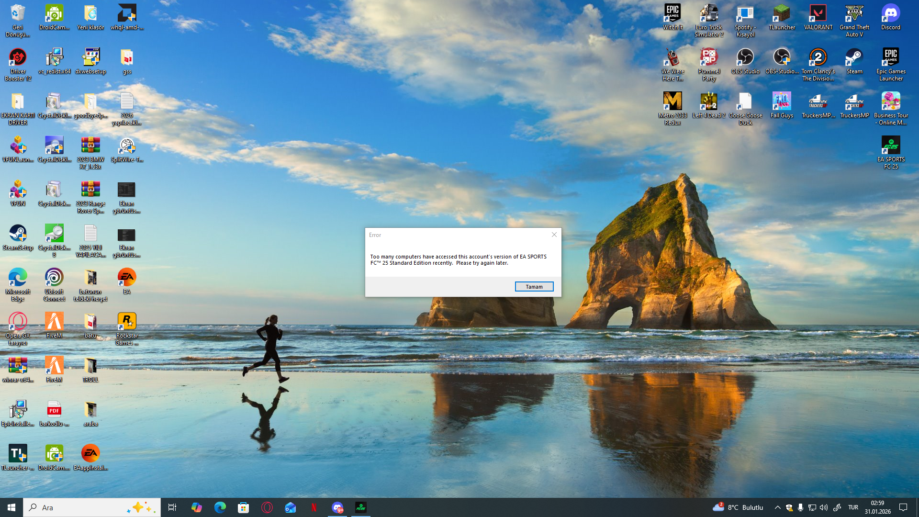Viewport: 919px width, 517px height.
Task: Open Microsoft Store from the taskbar
Action: pyautogui.click(x=243, y=507)
